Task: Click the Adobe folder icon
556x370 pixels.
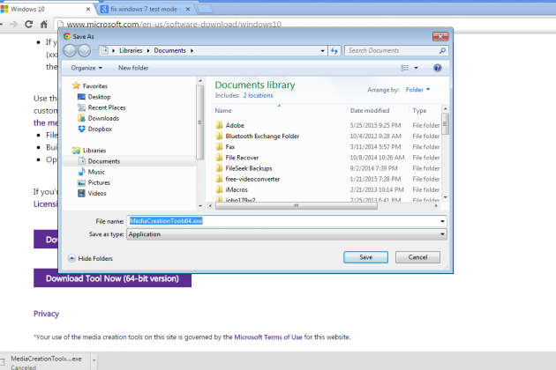Action: (220, 125)
